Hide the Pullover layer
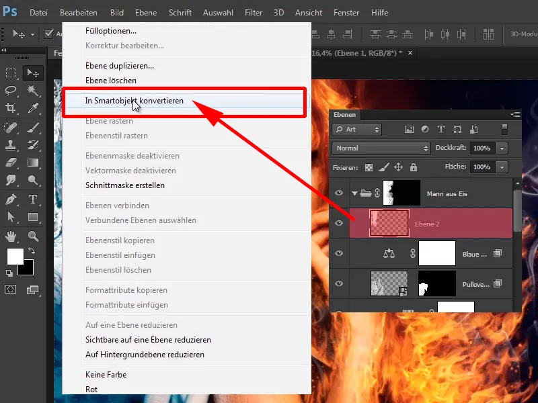This screenshot has height=403, width=538. click(339, 283)
